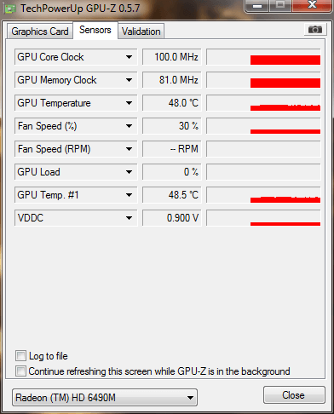Select the Sensors tab

click(x=95, y=30)
